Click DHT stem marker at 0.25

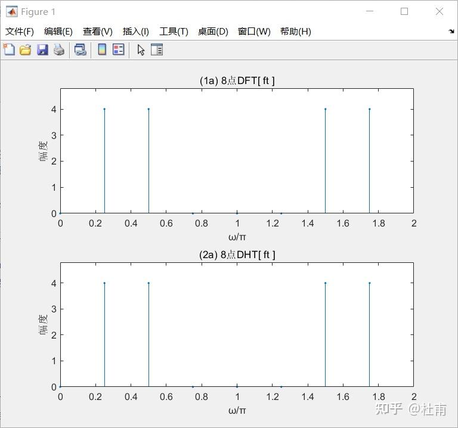[x=104, y=283]
